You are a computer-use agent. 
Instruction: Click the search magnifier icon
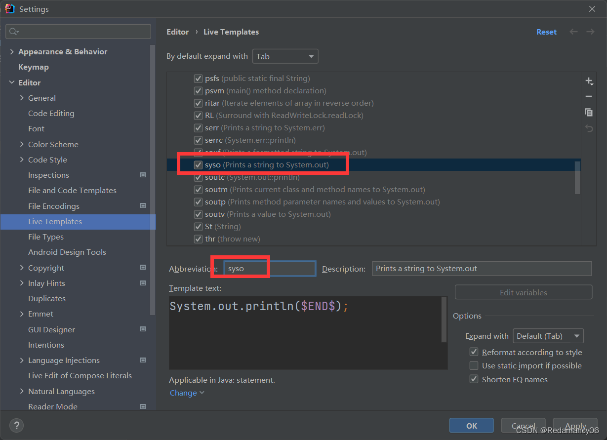[x=13, y=32]
